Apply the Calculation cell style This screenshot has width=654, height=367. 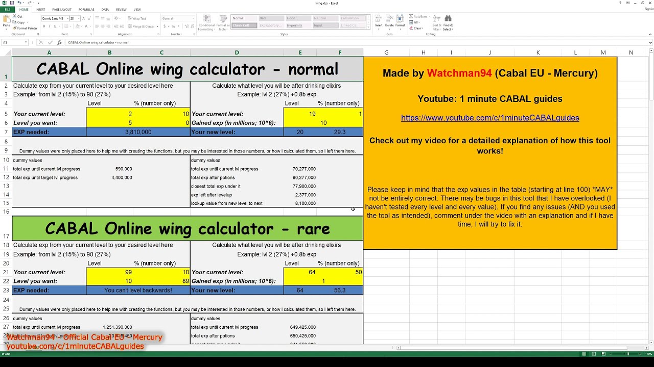point(353,18)
